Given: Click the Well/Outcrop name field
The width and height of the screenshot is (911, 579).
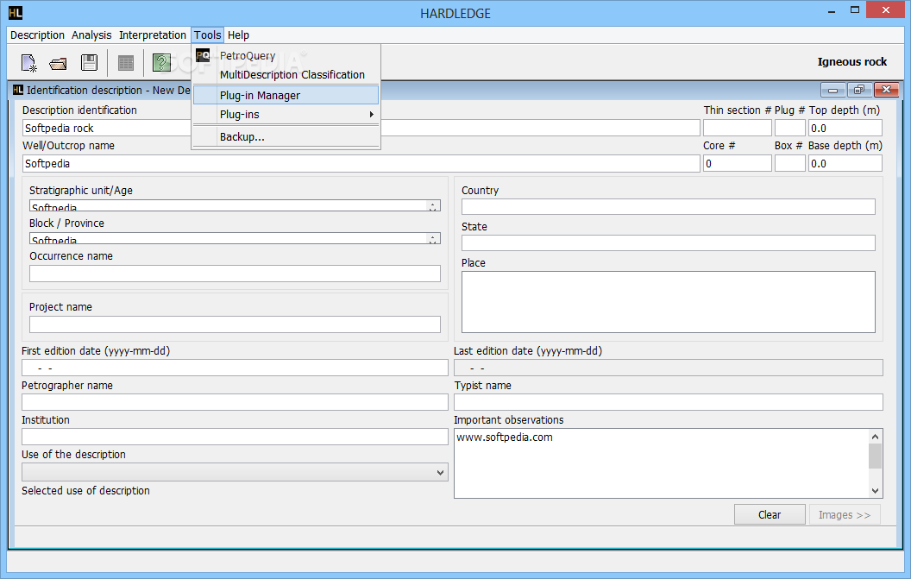Looking at the screenshot, I should [x=361, y=163].
